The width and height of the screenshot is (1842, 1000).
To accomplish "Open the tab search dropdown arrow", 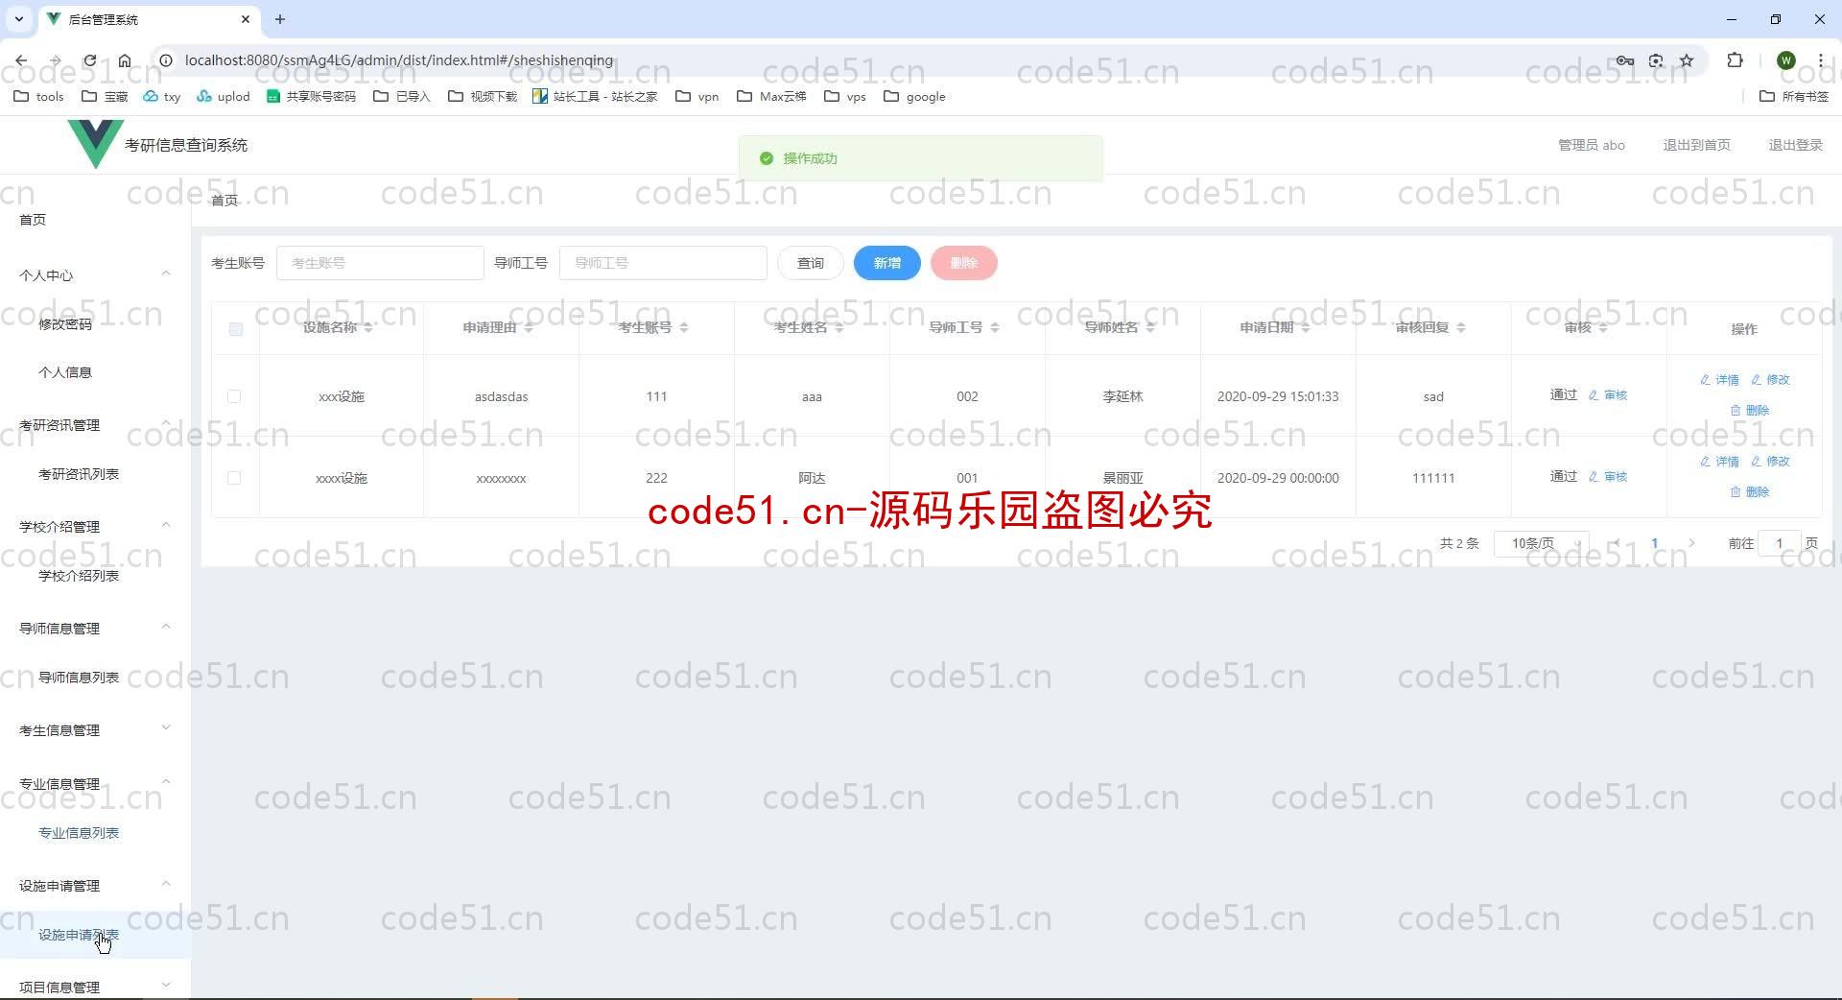I will click(18, 19).
